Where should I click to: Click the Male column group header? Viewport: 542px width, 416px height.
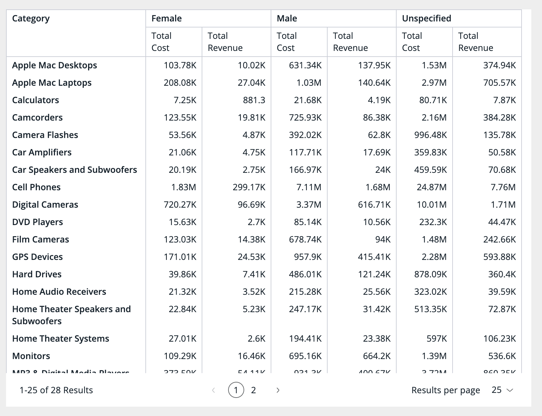pos(287,18)
